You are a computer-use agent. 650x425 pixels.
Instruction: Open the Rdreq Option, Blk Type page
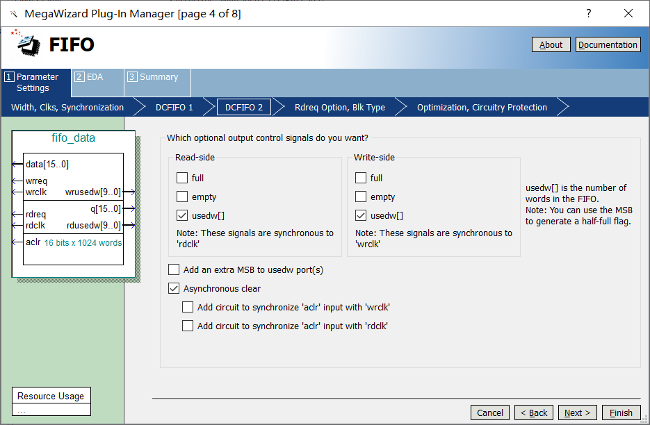click(x=339, y=108)
